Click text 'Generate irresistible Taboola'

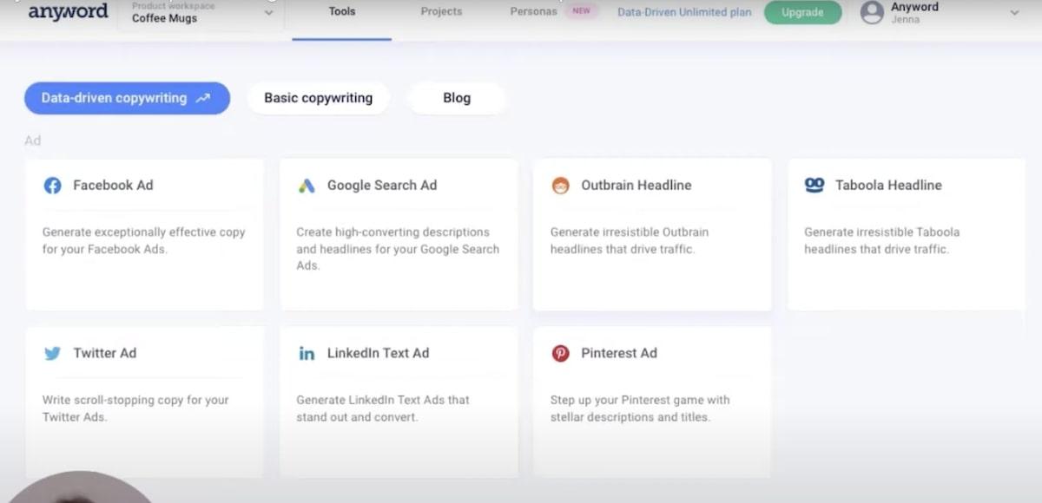(881, 232)
